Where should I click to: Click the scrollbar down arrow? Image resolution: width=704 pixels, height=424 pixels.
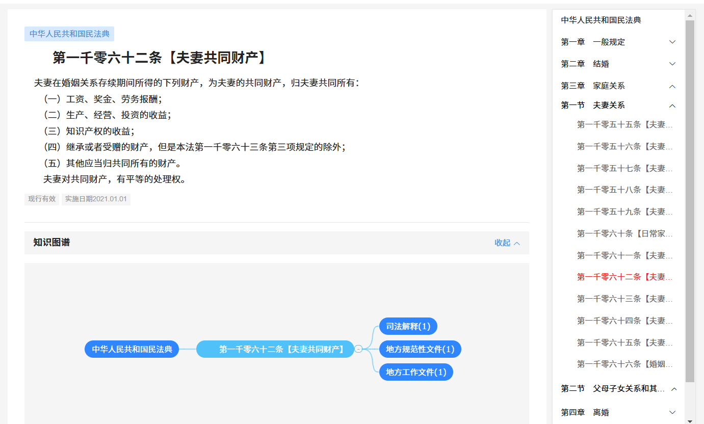690,420
